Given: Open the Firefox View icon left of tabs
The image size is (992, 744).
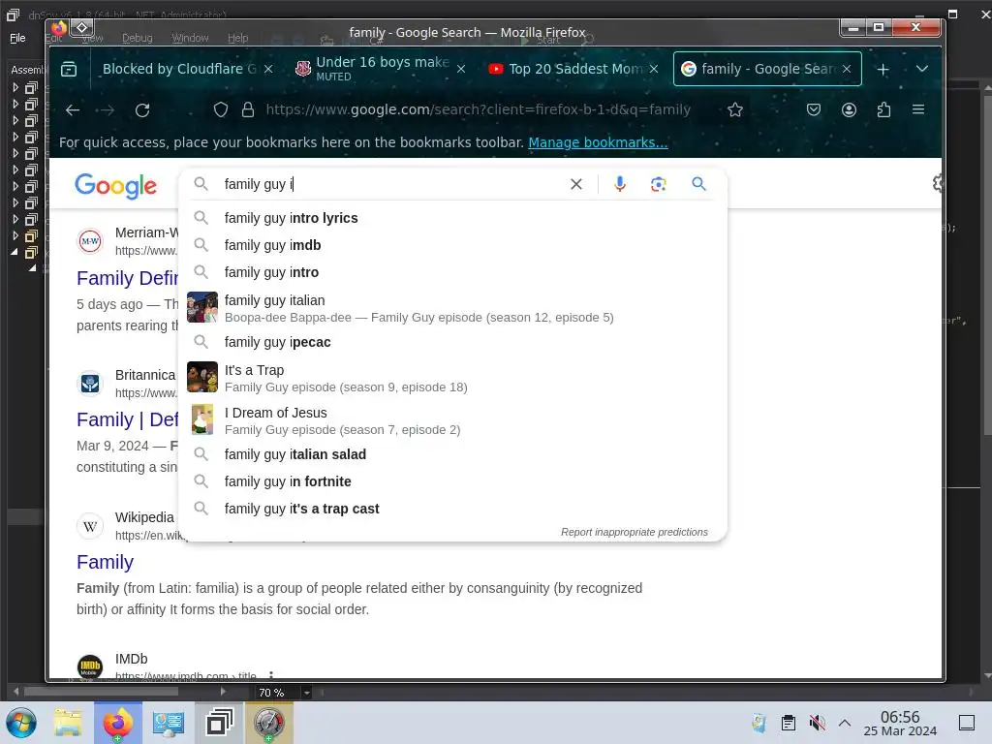Looking at the screenshot, I should [x=69, y=69].
